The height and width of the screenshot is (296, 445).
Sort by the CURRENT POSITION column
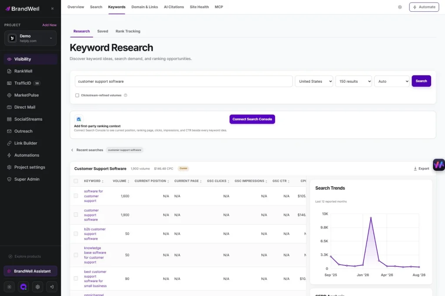(x=152, y=181)
